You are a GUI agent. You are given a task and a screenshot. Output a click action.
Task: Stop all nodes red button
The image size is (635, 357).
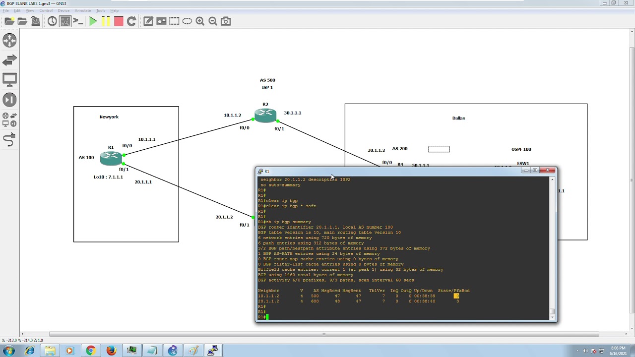tap(119, 21)
